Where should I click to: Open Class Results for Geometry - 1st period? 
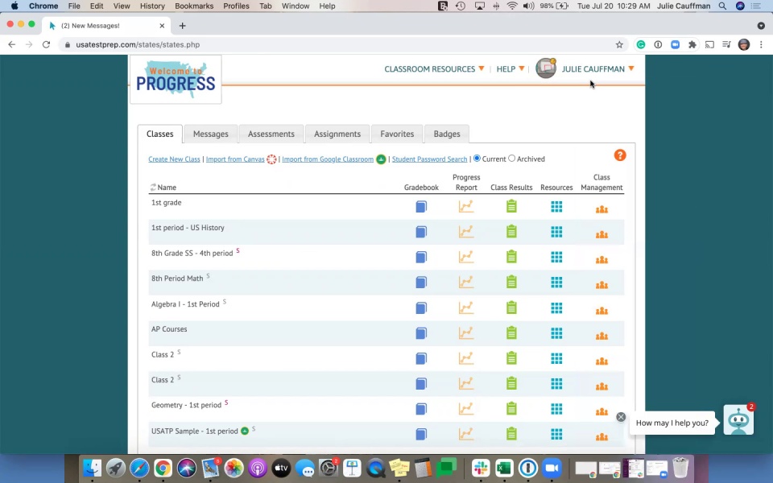[511, 409]
